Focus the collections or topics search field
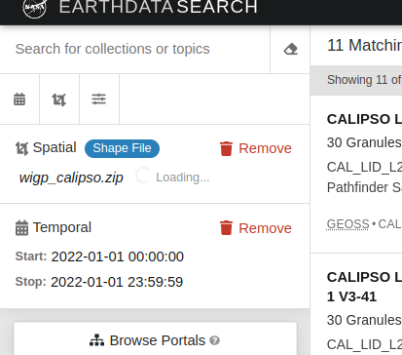 click(x=135, y=49)
